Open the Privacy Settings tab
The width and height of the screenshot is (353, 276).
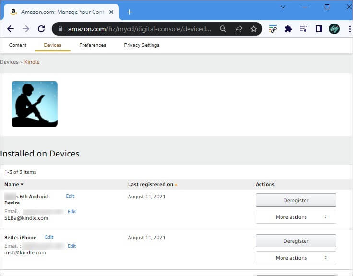[x=141, y=45]
